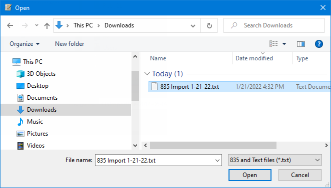Screen dimensions: 331x188
Task: Click the Search Downloads box
Action: (x=274, y=25)
